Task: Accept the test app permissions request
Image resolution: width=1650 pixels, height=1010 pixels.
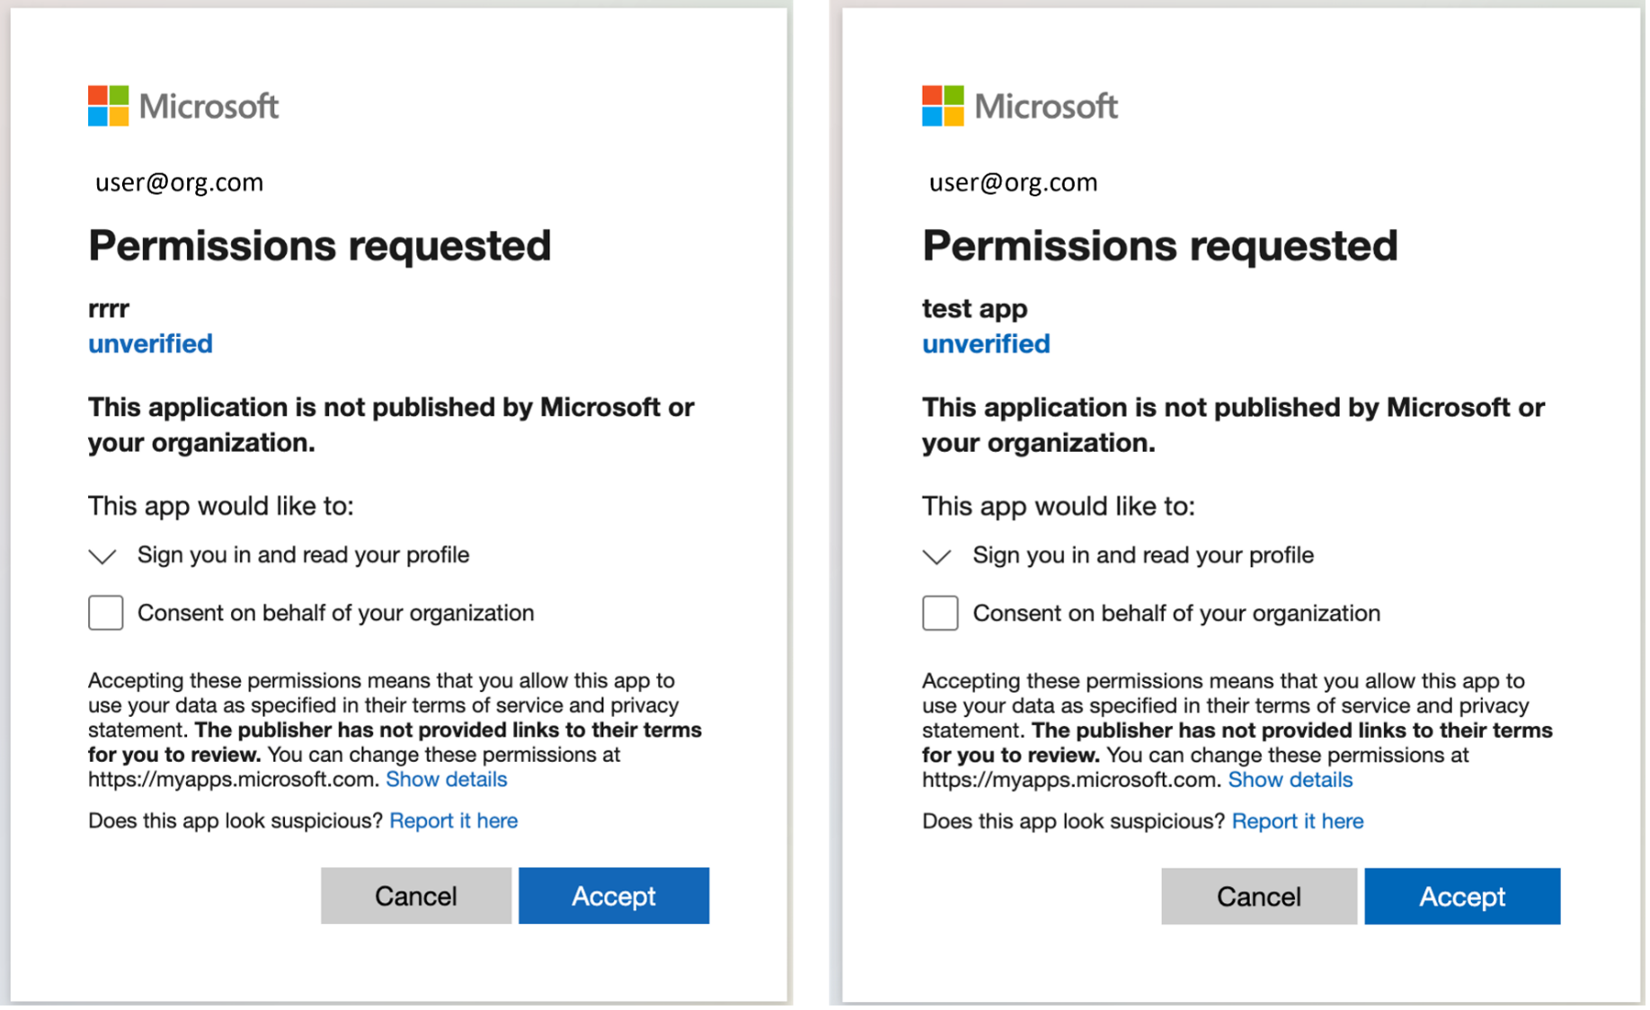Action: (1462, 896)
